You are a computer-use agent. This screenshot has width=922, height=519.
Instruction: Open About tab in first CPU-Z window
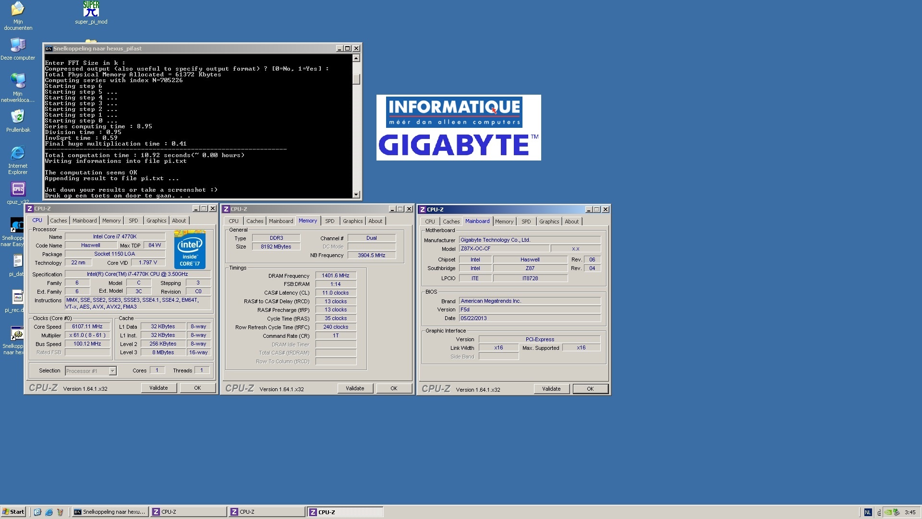pos(179,221)
